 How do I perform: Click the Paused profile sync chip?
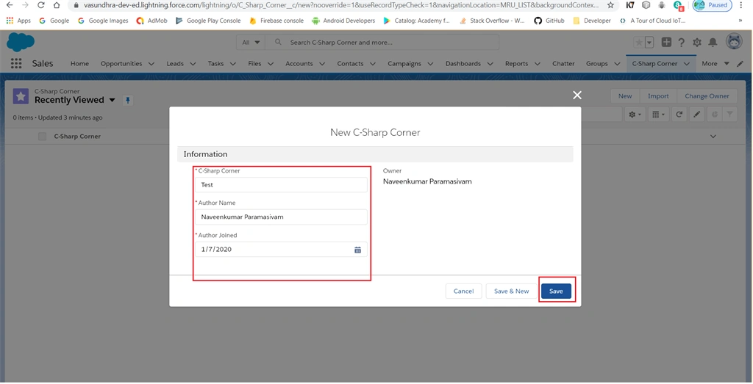[712, 5]
